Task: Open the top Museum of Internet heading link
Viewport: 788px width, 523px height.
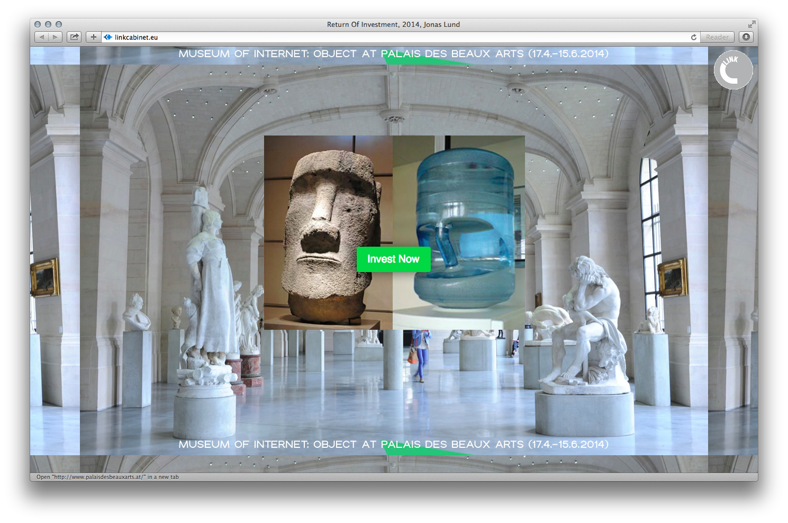Action: tap(393, 53)
